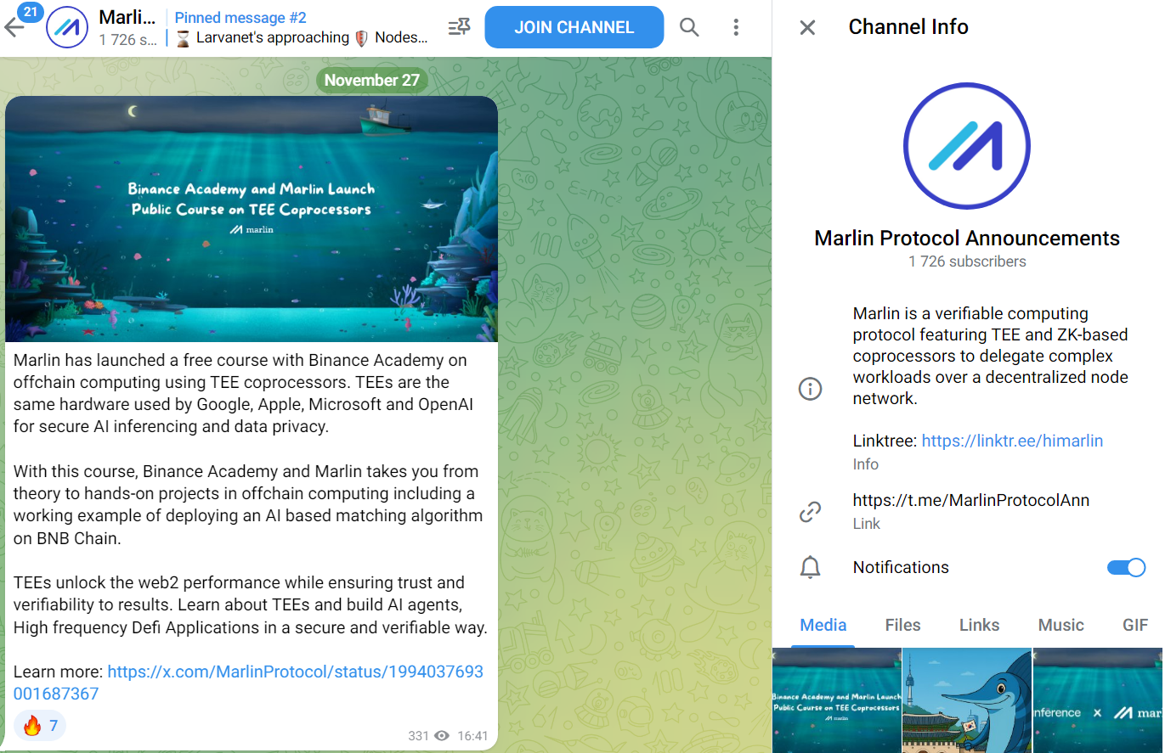The image size is (1165, 753).
Task: Open the third media thumbnail with Marlin logo
Action: tap(1098, 700)
